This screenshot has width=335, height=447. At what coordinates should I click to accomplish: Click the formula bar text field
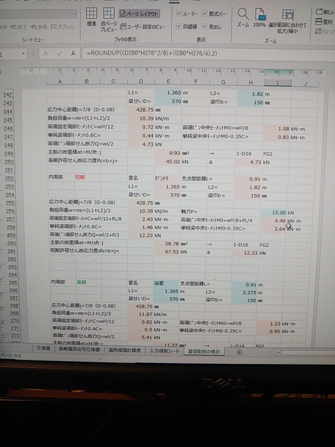pos(196,53)
